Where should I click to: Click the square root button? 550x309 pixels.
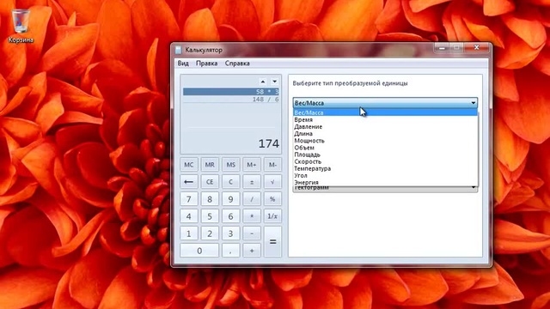(272, 182)
